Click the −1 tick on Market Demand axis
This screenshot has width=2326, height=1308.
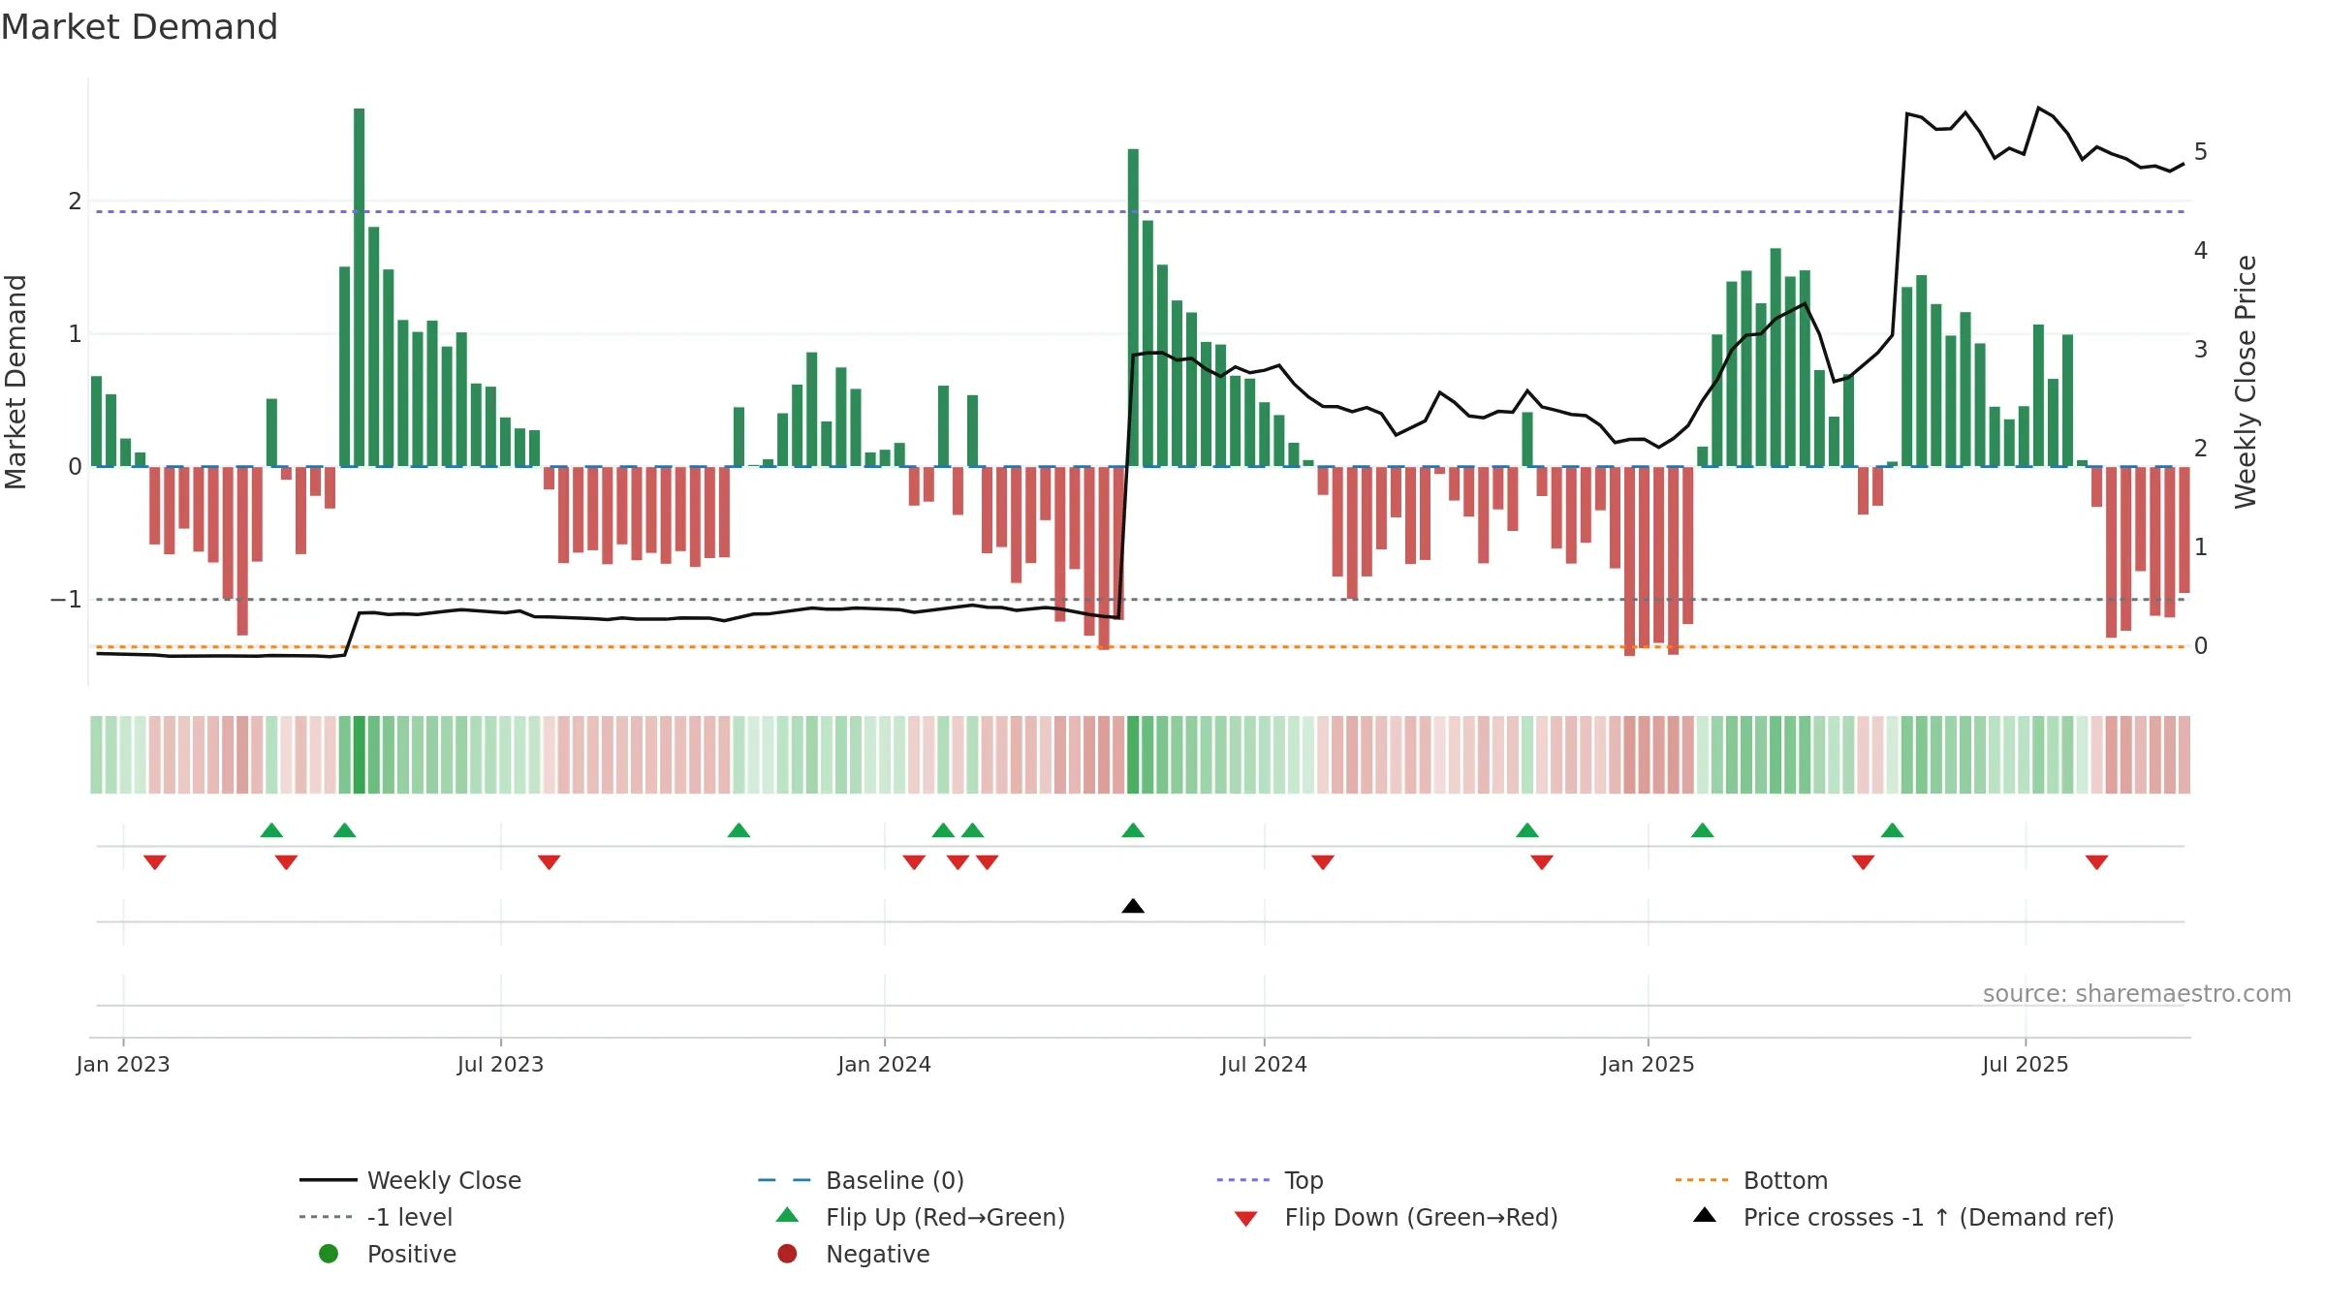(x=66, y=599)
